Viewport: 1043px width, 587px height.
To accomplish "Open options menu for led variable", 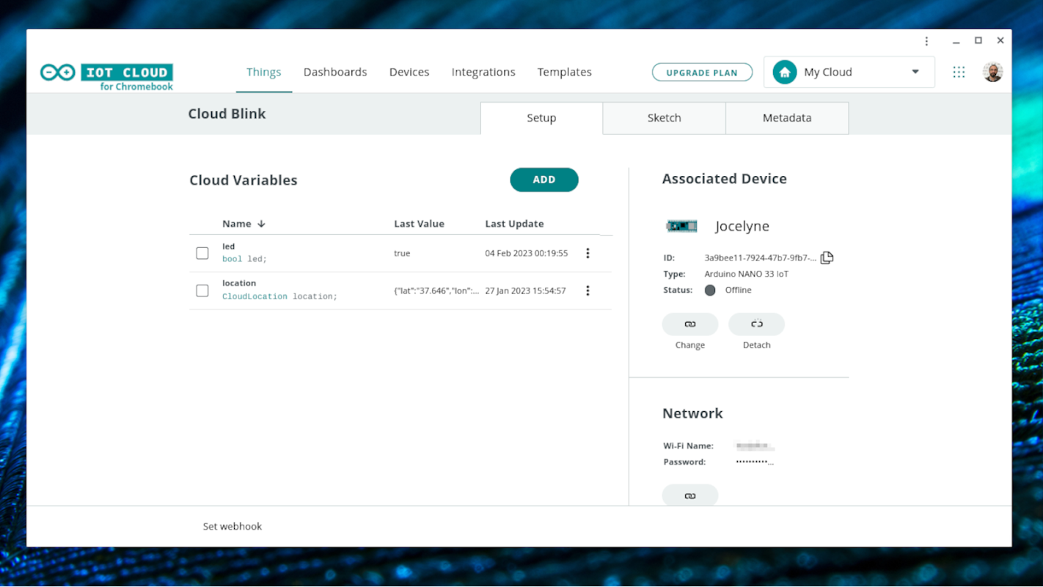I will click(x=588, y=253).
